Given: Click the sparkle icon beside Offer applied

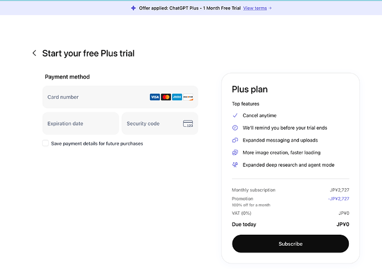Looking at the screenshot, I should (133, 8).
